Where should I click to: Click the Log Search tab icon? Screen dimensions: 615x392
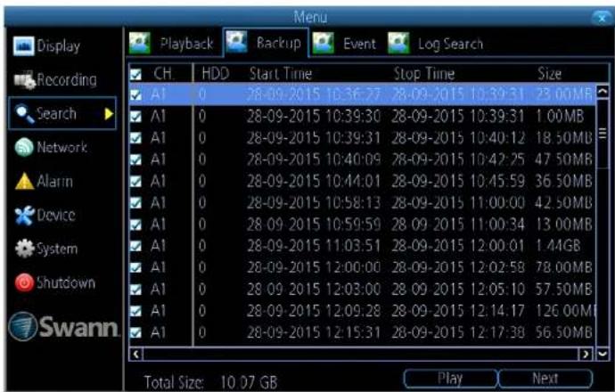coord(398,43)
